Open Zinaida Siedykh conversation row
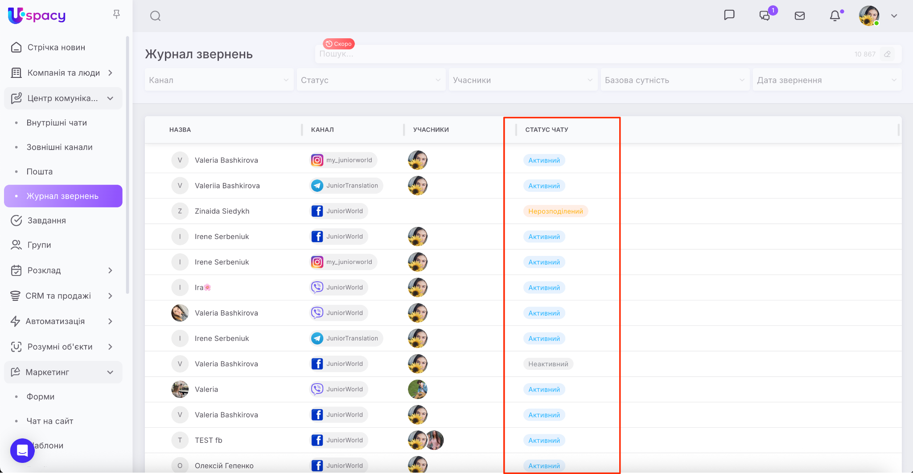 222,211
